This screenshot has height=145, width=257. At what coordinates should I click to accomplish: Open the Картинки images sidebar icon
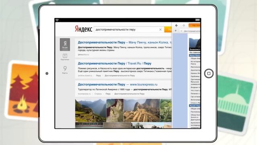(x=65, y=57)
